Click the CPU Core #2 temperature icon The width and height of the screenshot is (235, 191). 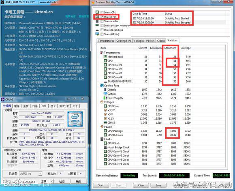(105, 69)
